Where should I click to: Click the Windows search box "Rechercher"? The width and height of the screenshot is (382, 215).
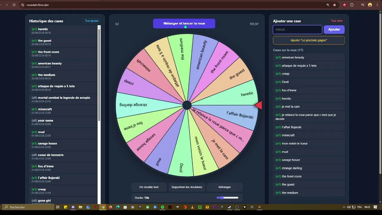28,207
